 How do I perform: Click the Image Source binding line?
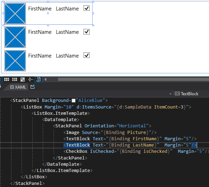[x=110, y=133]
